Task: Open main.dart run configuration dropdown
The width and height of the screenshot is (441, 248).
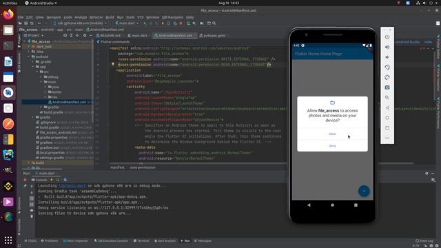Action: pyautogui.click(x=127, y=23)
